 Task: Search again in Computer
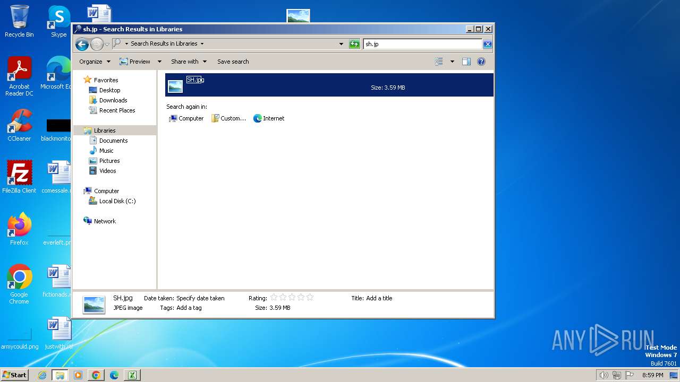tap(186, 118)
